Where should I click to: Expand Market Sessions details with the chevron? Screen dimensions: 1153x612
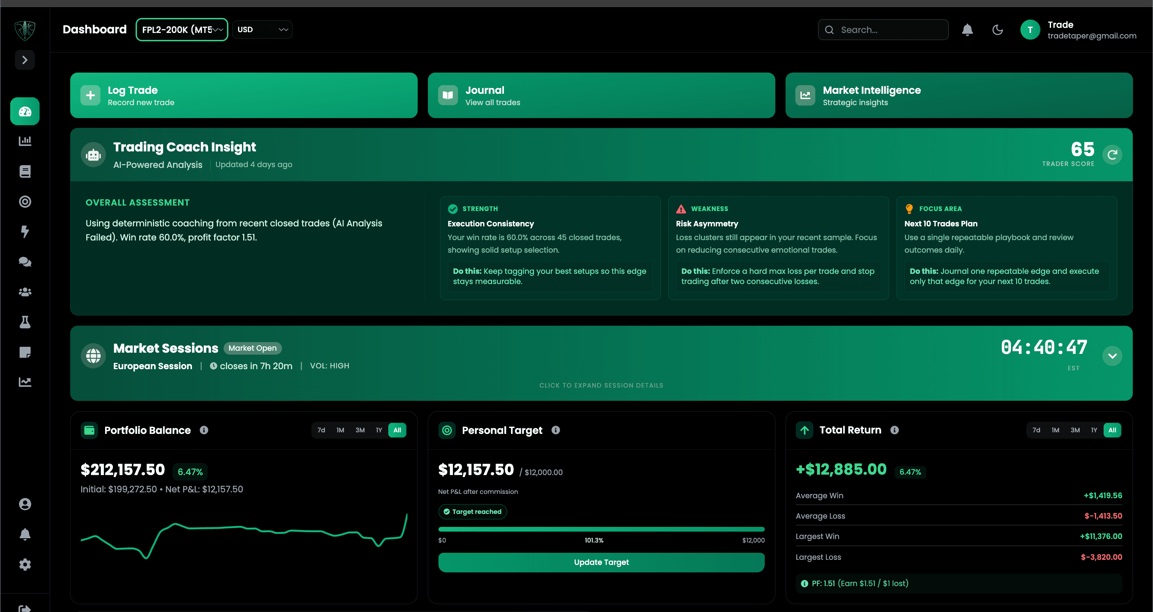click(1113, 356)
